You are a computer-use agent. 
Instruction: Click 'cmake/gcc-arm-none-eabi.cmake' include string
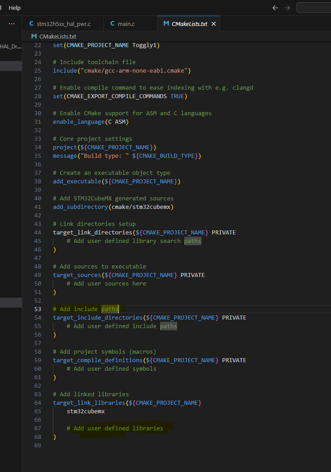tap(134, 71)
